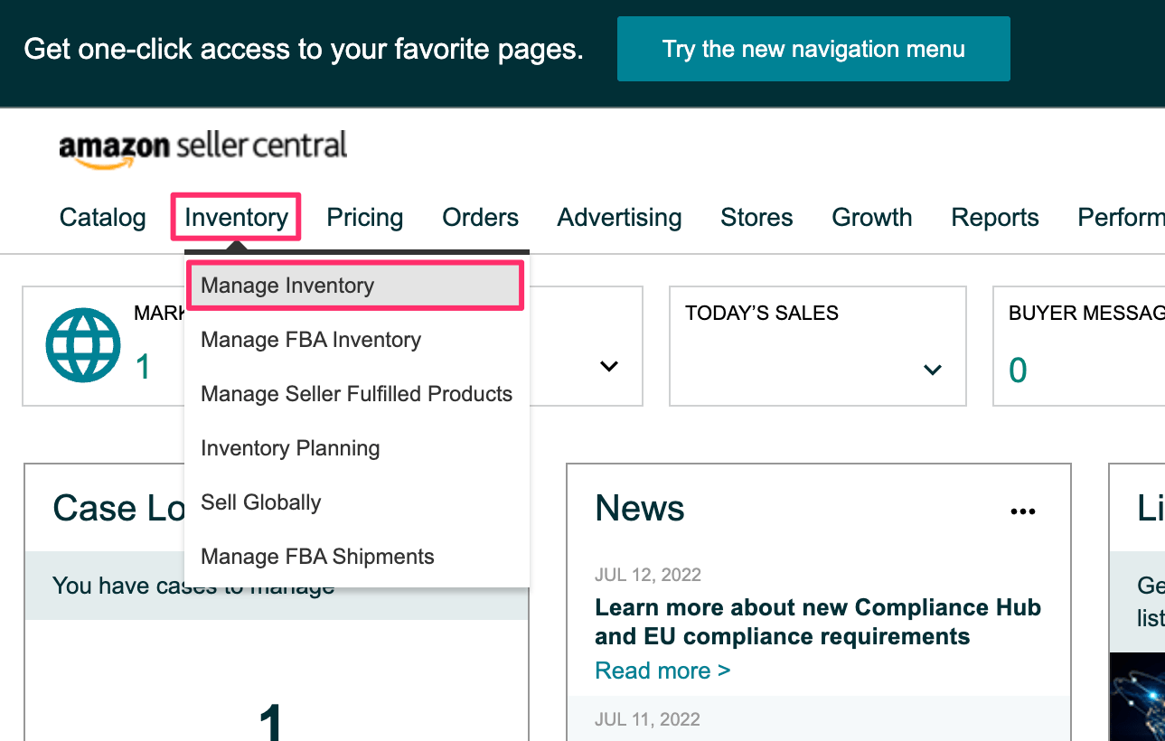The width and height of the screenshot is (1165, 741).
Task: Click the Amazon Seller Central logo
Action: tap(202, 145)
